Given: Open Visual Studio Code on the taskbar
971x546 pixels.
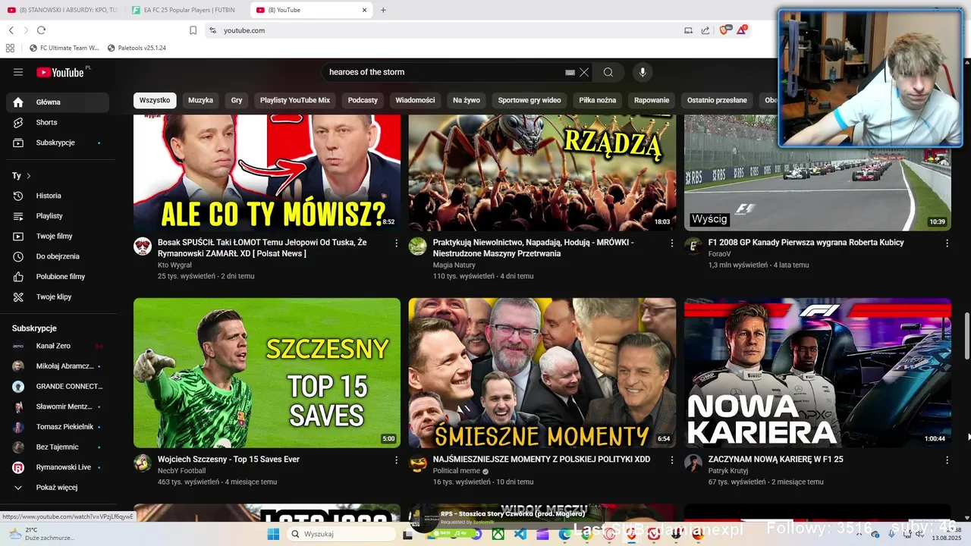Looking at the screenshot, I should (x=520, y=534).
